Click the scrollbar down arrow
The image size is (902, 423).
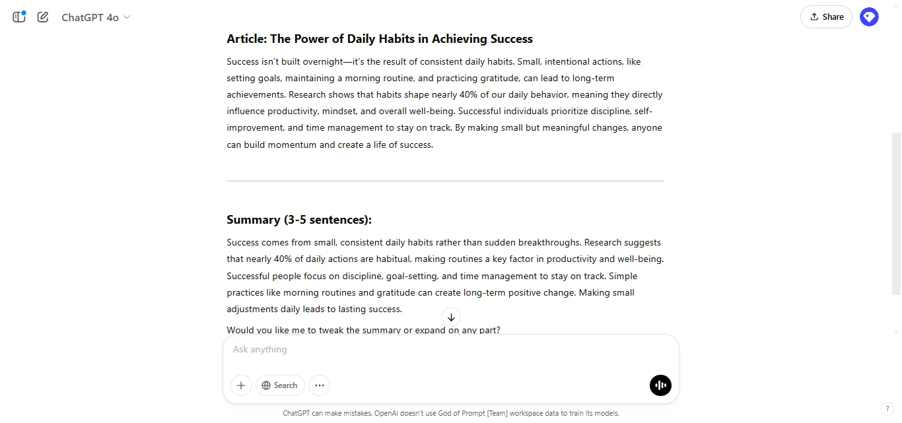point(896,332)
